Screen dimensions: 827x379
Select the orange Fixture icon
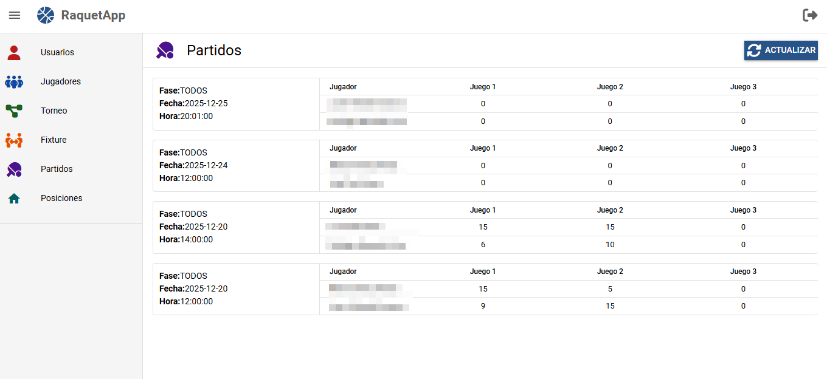click(x=14, y=140)
